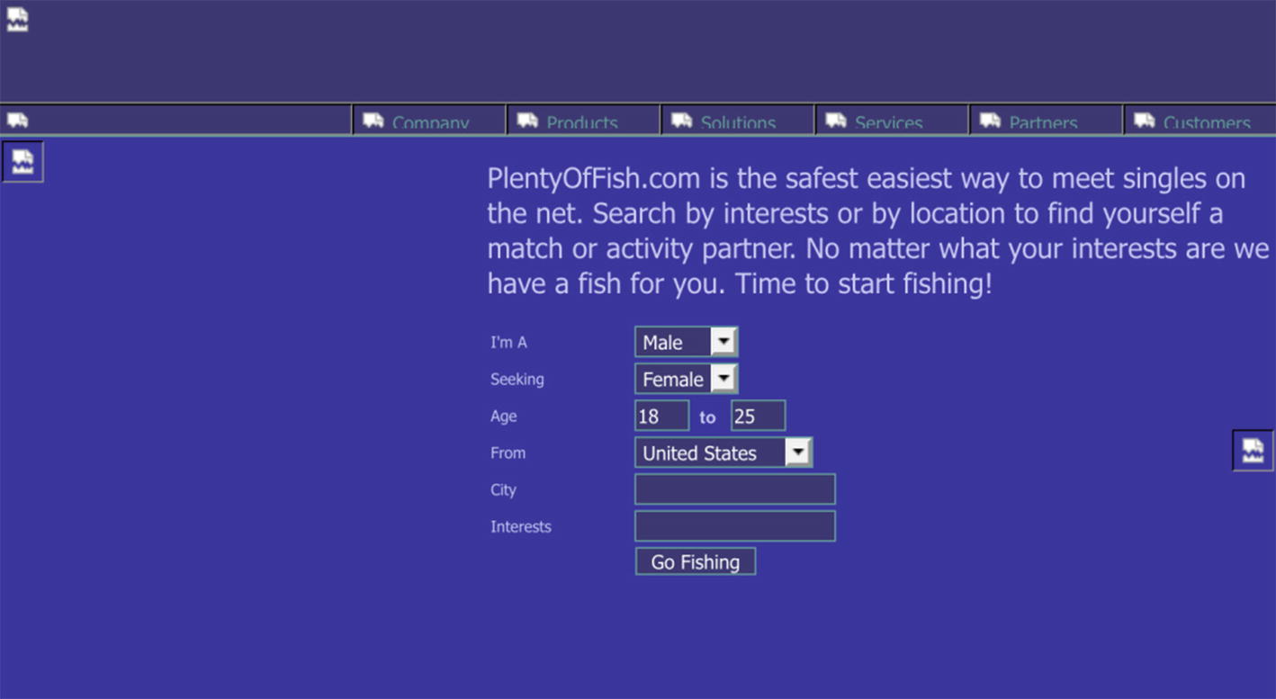Screen dimensions: 1276x699
Task: Click the broken image icon at top-left header
Action: pyautogui.click(x=18, y=19)
